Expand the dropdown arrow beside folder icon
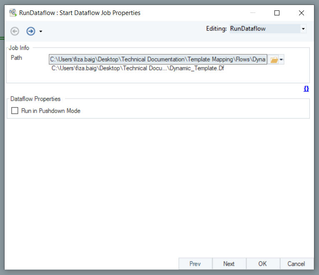This screenshot has height=275, width=319. pos(282,60)
